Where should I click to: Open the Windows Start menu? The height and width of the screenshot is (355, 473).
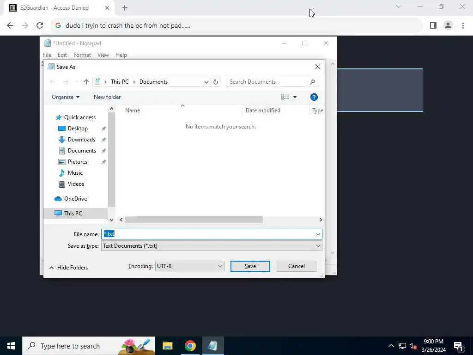click(11, 346)
